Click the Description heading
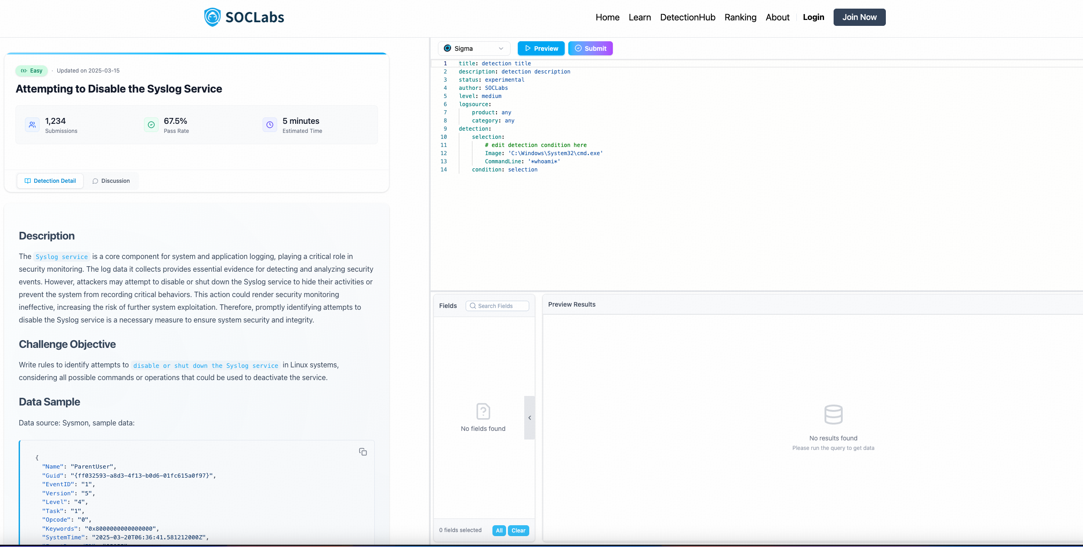This screenshot has width=1083, height=547. coord(47,236)
